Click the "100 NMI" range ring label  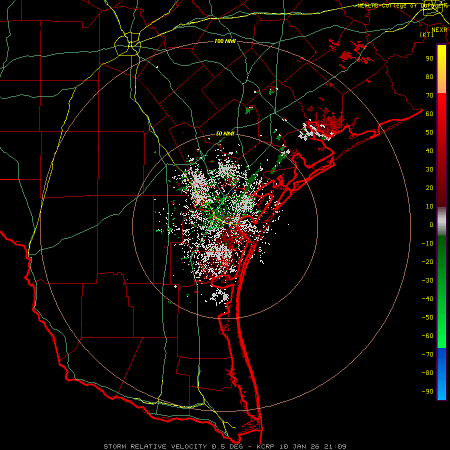click(225, 41)
